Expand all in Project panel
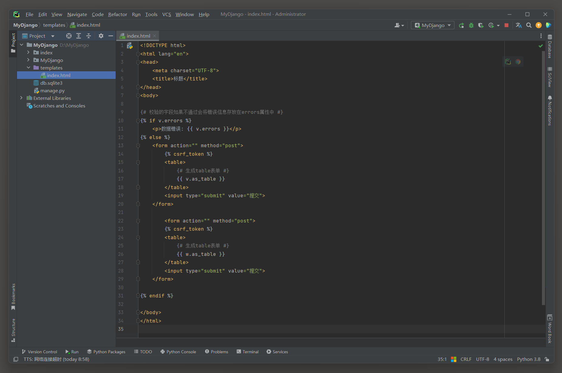The image size is (562, 373). tap(79, 36)
